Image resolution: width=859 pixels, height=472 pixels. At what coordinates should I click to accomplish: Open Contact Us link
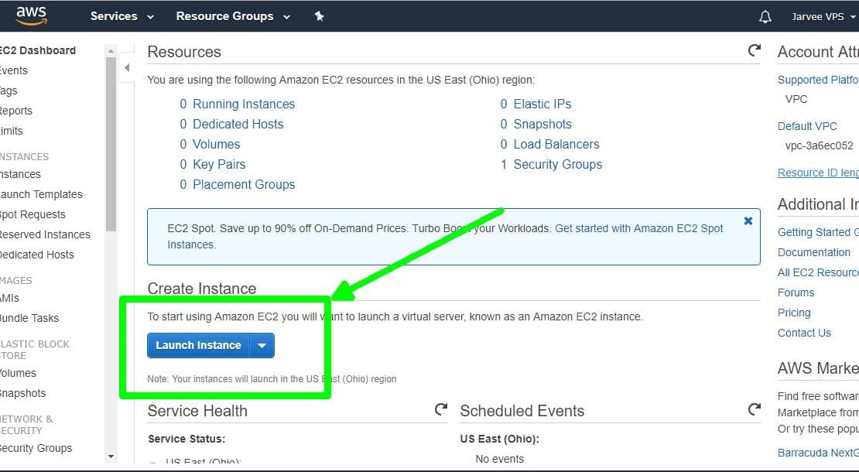tap(804, 333)
